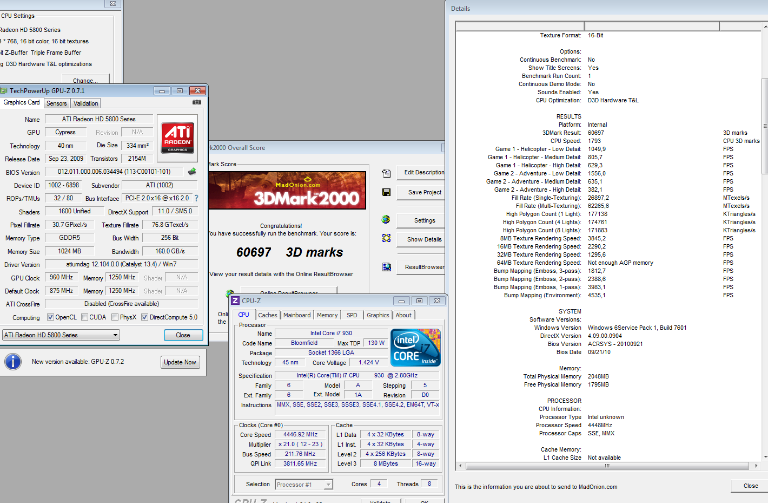
Task: Select the Caches tab in CPU-Z
Action: (268, 315)
